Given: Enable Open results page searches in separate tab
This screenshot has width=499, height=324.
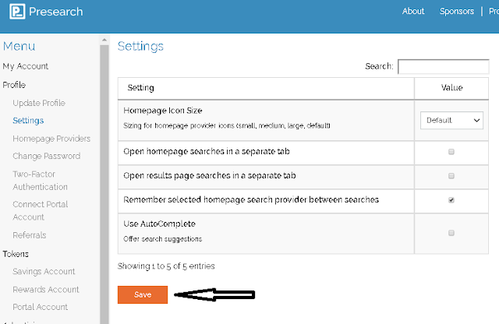Looking at the screenshot, I should [451, 176].
